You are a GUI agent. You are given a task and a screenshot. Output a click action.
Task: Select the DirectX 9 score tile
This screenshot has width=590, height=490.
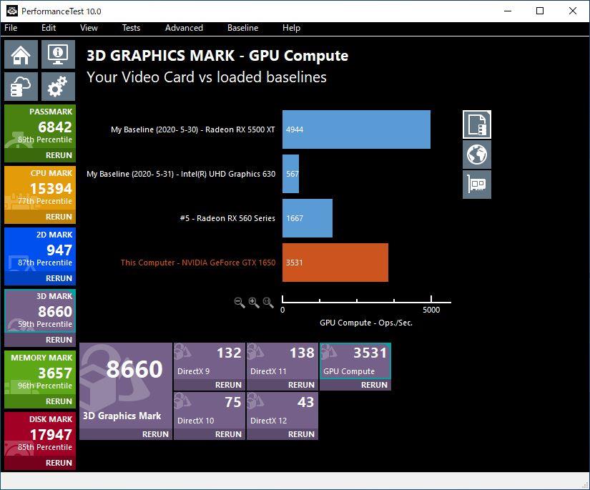tap(210, 361)
